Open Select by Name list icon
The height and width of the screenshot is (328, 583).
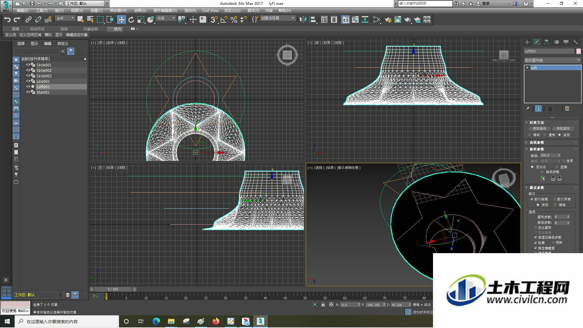click(x=90, y=20)
